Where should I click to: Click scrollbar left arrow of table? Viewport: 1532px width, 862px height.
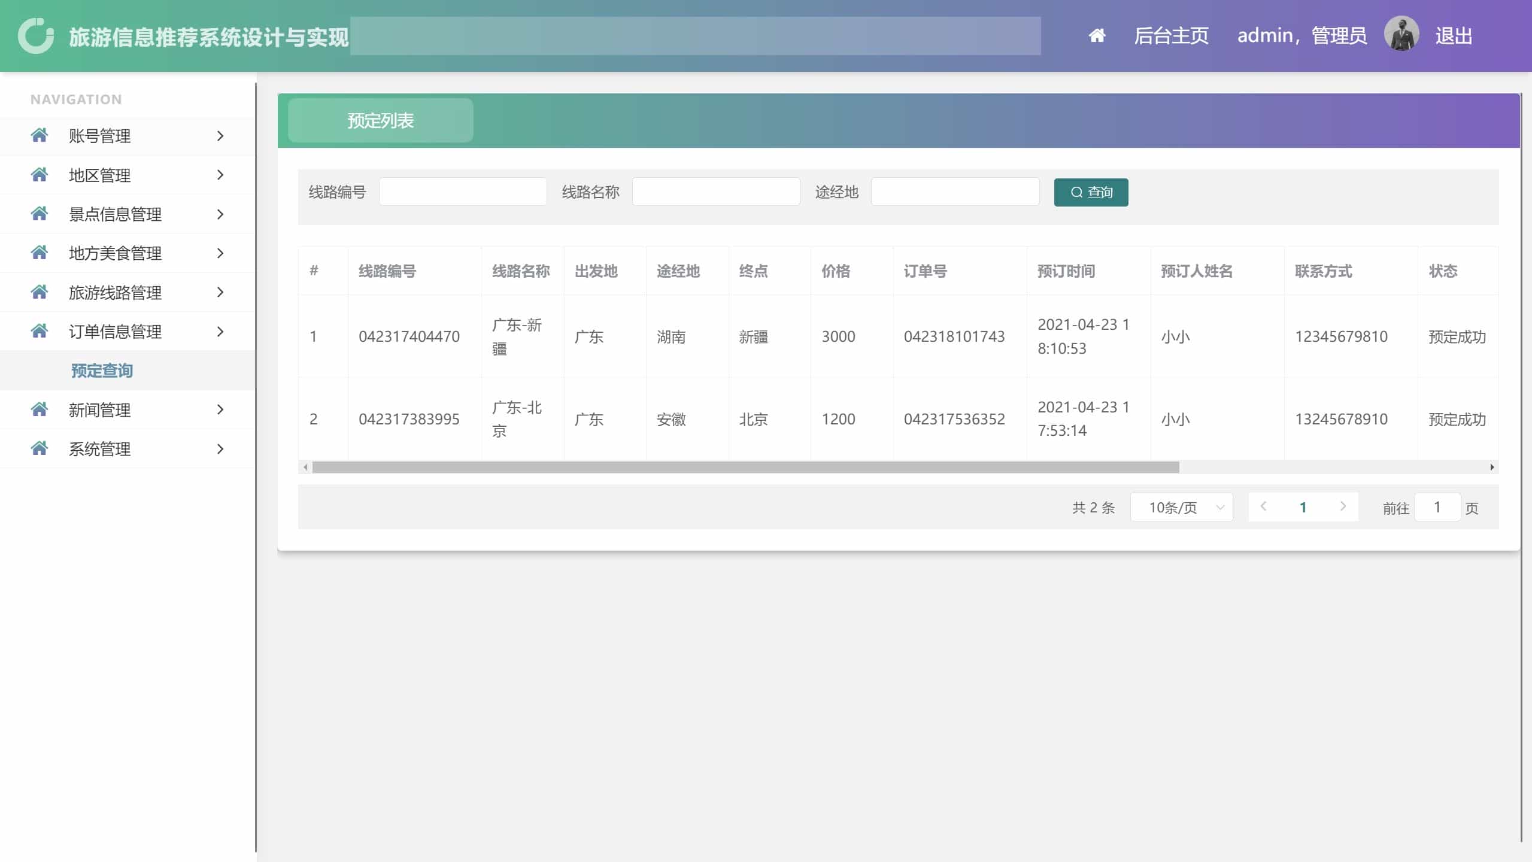point(305,467)
